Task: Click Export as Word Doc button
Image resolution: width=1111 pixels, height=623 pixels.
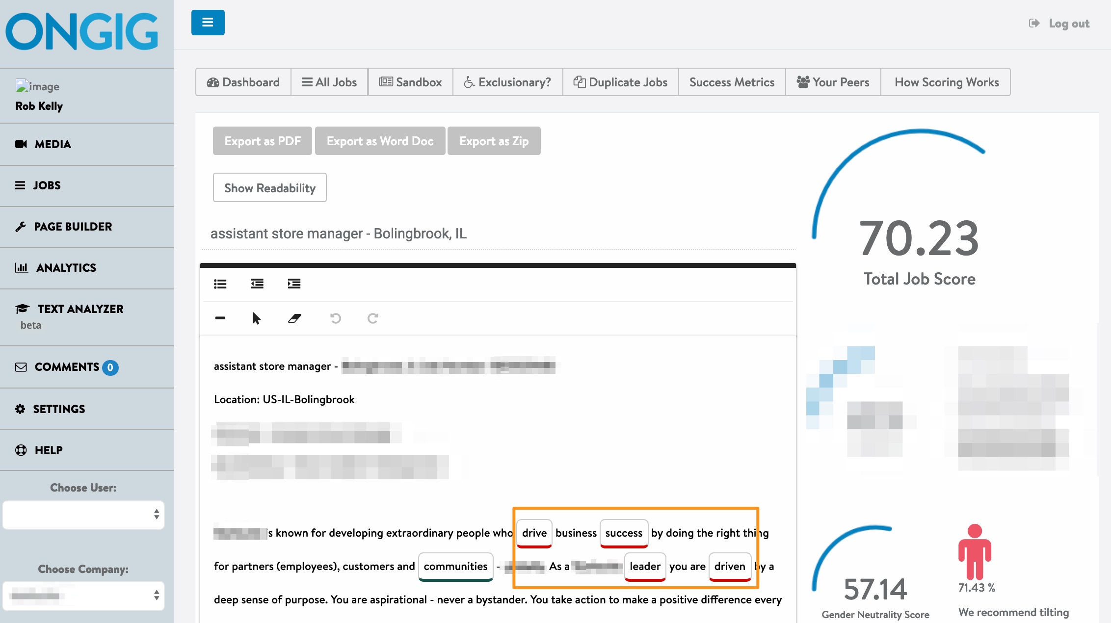Action: (x=380, y=141)
